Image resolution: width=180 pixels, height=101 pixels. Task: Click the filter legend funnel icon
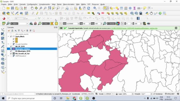pos(19,31)
